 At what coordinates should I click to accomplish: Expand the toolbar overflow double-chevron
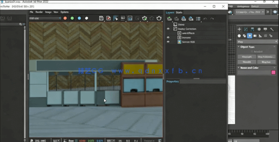[x=268, y=12]
